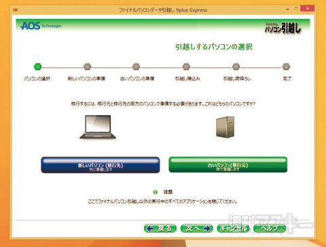The height and width of the screenshot is (247, 326).
Task: Click the 古いパソコンの準備 step marker
Action: click(x=136, y=67)
